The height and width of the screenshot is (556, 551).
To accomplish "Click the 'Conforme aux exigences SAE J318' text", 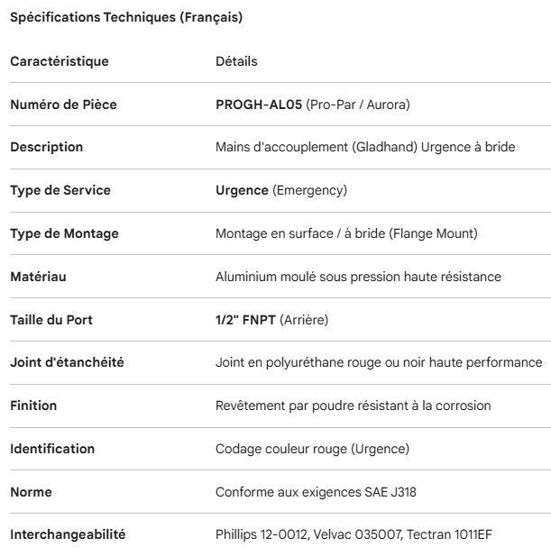I will point(316,492).
